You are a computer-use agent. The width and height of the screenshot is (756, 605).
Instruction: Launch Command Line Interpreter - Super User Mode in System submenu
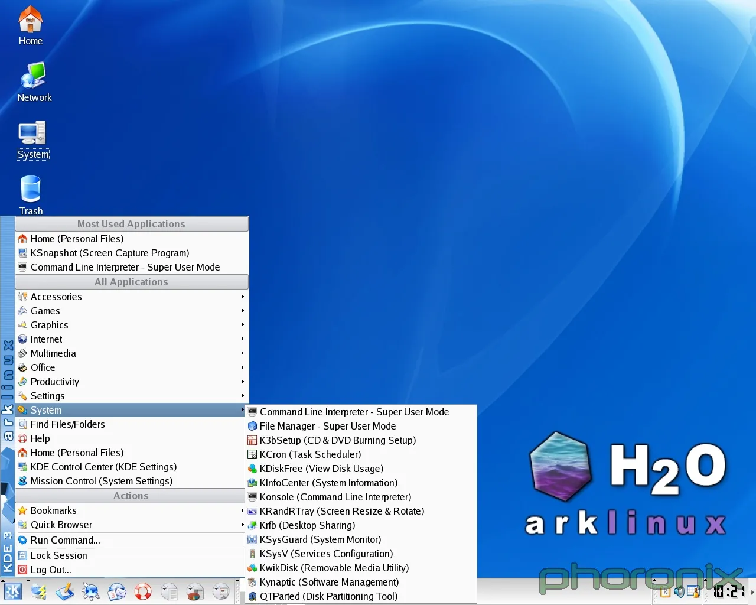pyautogui.click(x=361, y=412)
